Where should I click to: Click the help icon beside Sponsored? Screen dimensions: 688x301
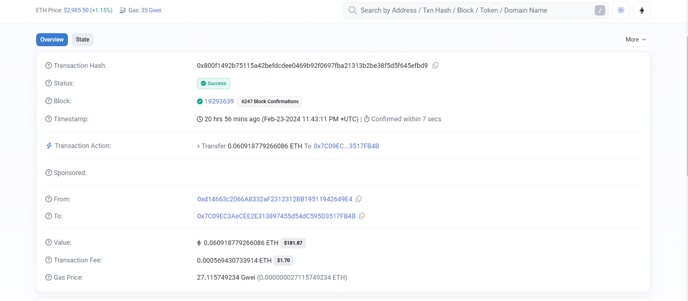coord(49,173)
